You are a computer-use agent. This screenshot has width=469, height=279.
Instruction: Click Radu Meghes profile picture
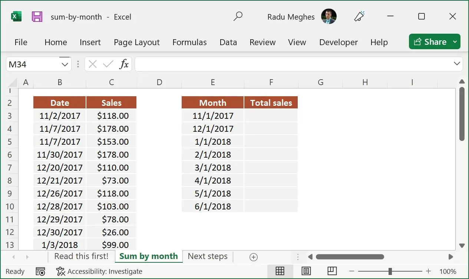pos(329,16)
